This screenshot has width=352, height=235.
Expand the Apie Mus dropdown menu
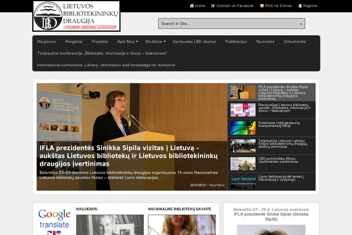click(x=127, y=42)
